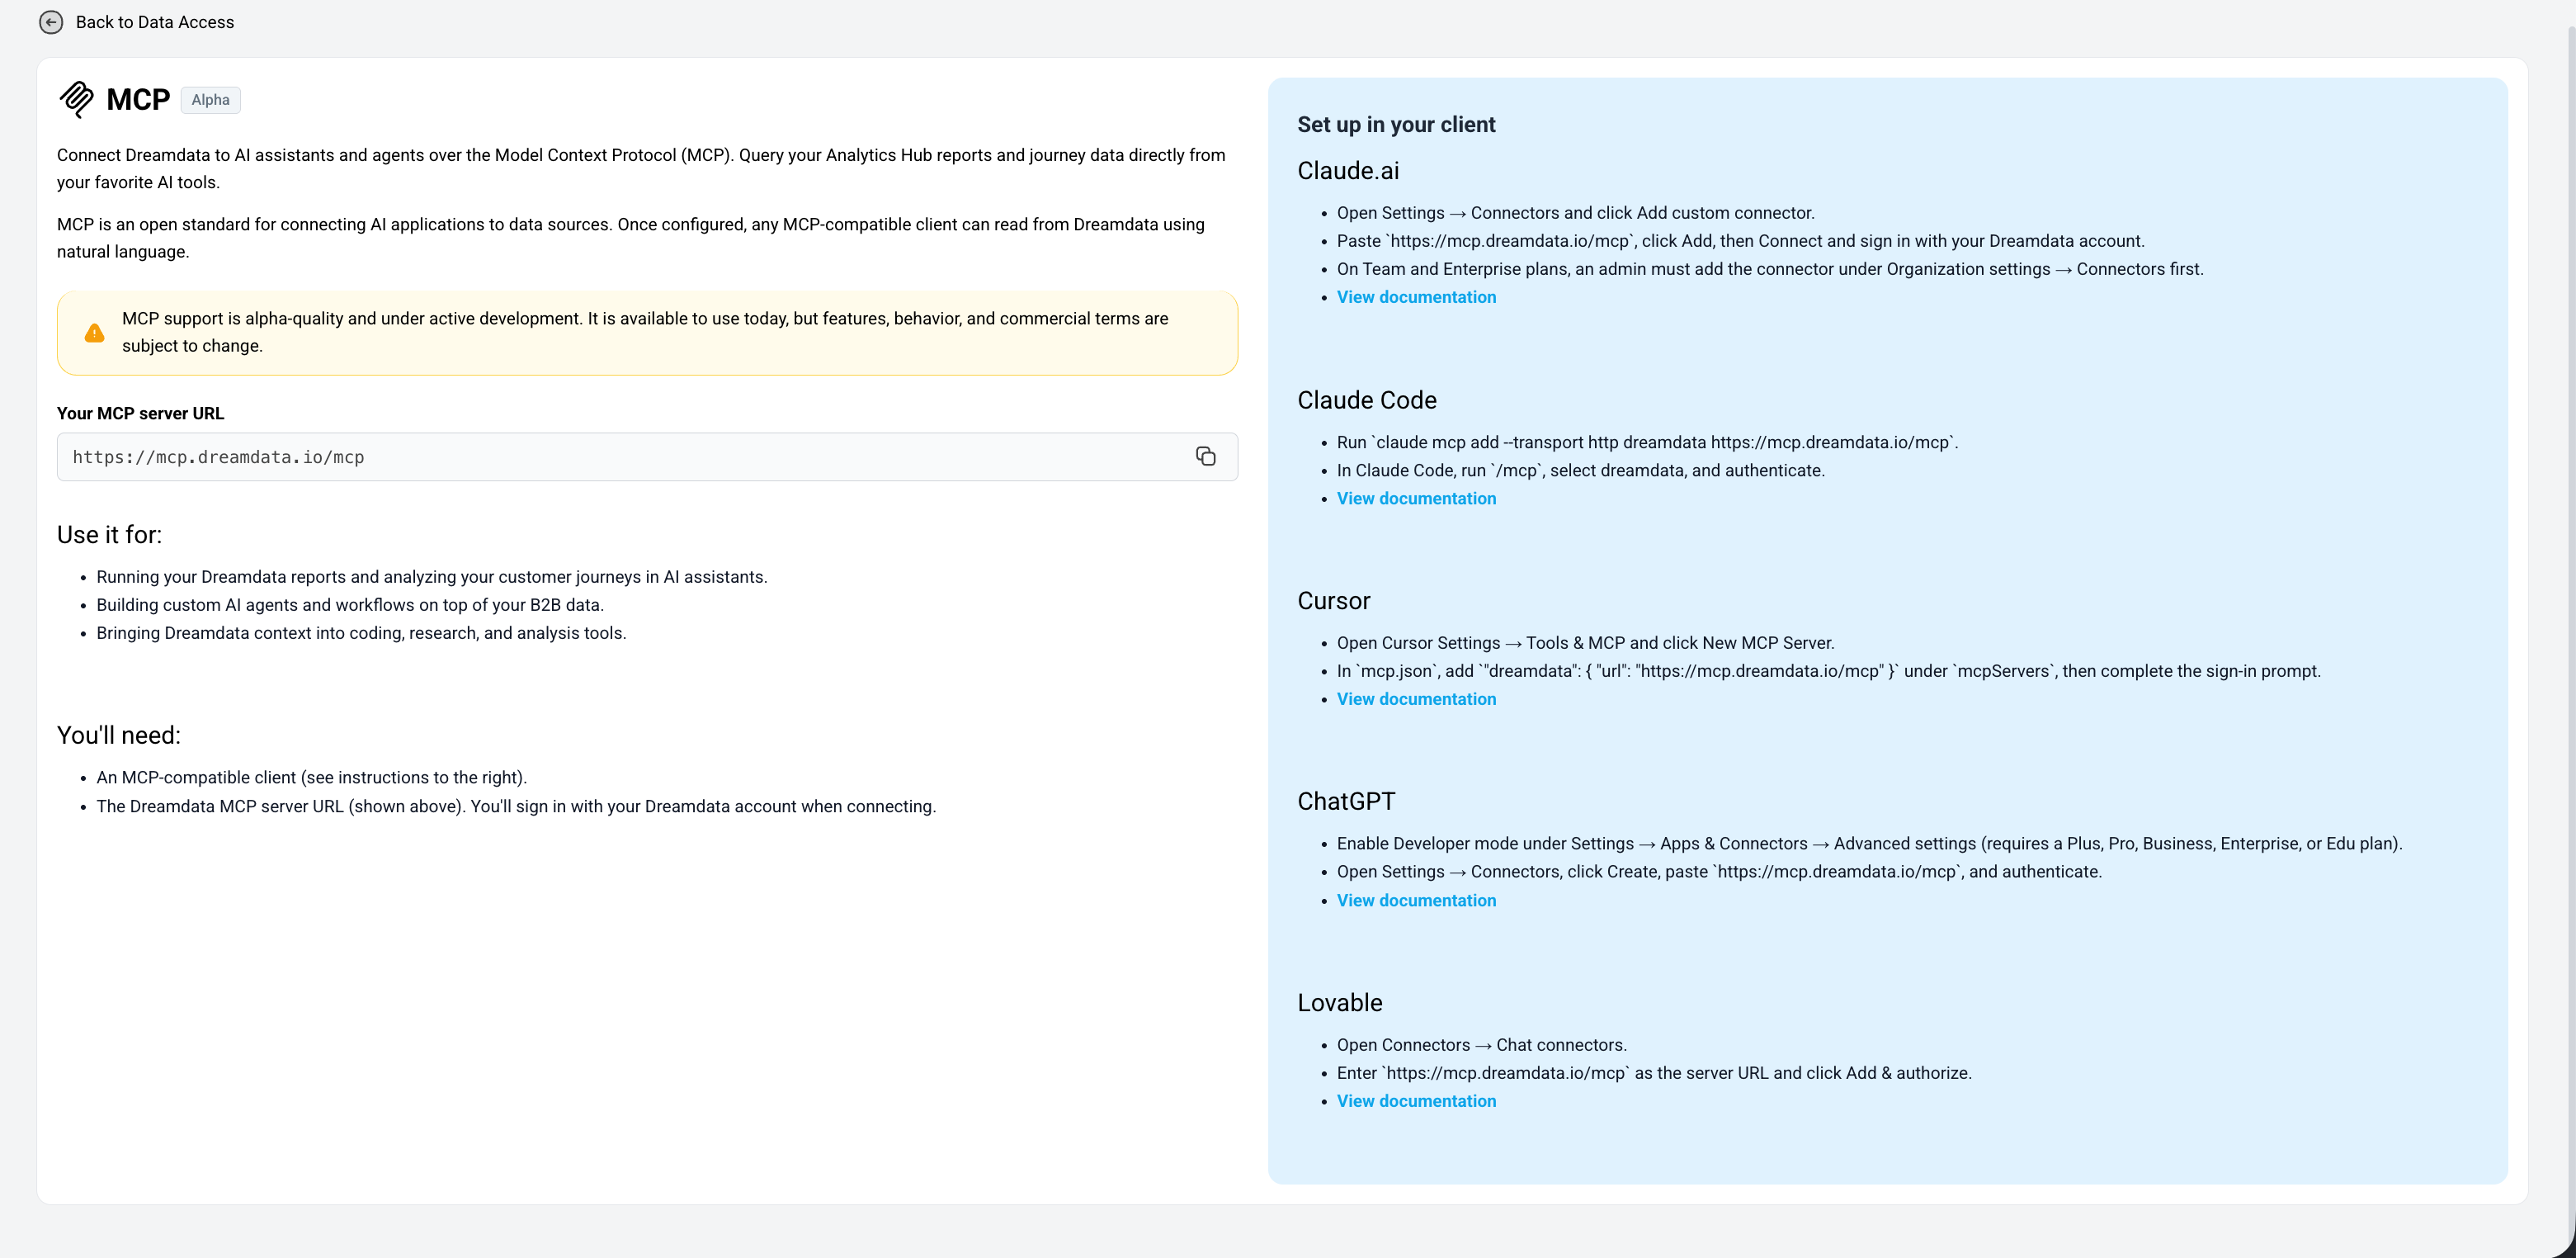The image size is (2576, 1258).
Task: Click the orange warning triangle icon
Action: [94, 333]
